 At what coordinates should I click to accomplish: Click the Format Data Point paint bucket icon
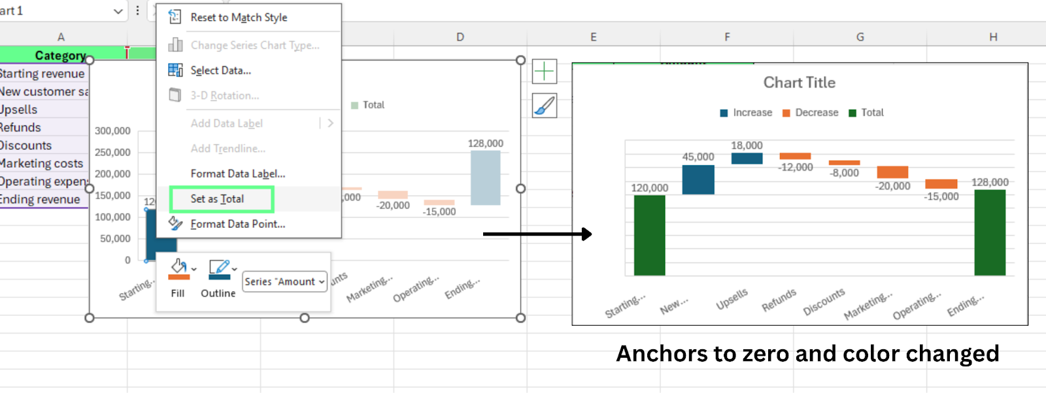click(x=175, y=223)
